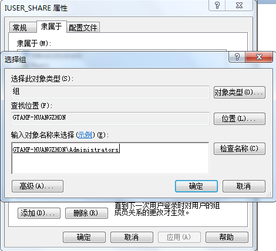Click 取消 at bottom of IUSER_SHARE 属性 window

(x=132, y=237)
